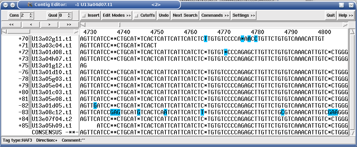This screenshot has width=357, height=147.
Task: Click the right arrow of the sequence scrollbar
Action: [x=346, y=25]
